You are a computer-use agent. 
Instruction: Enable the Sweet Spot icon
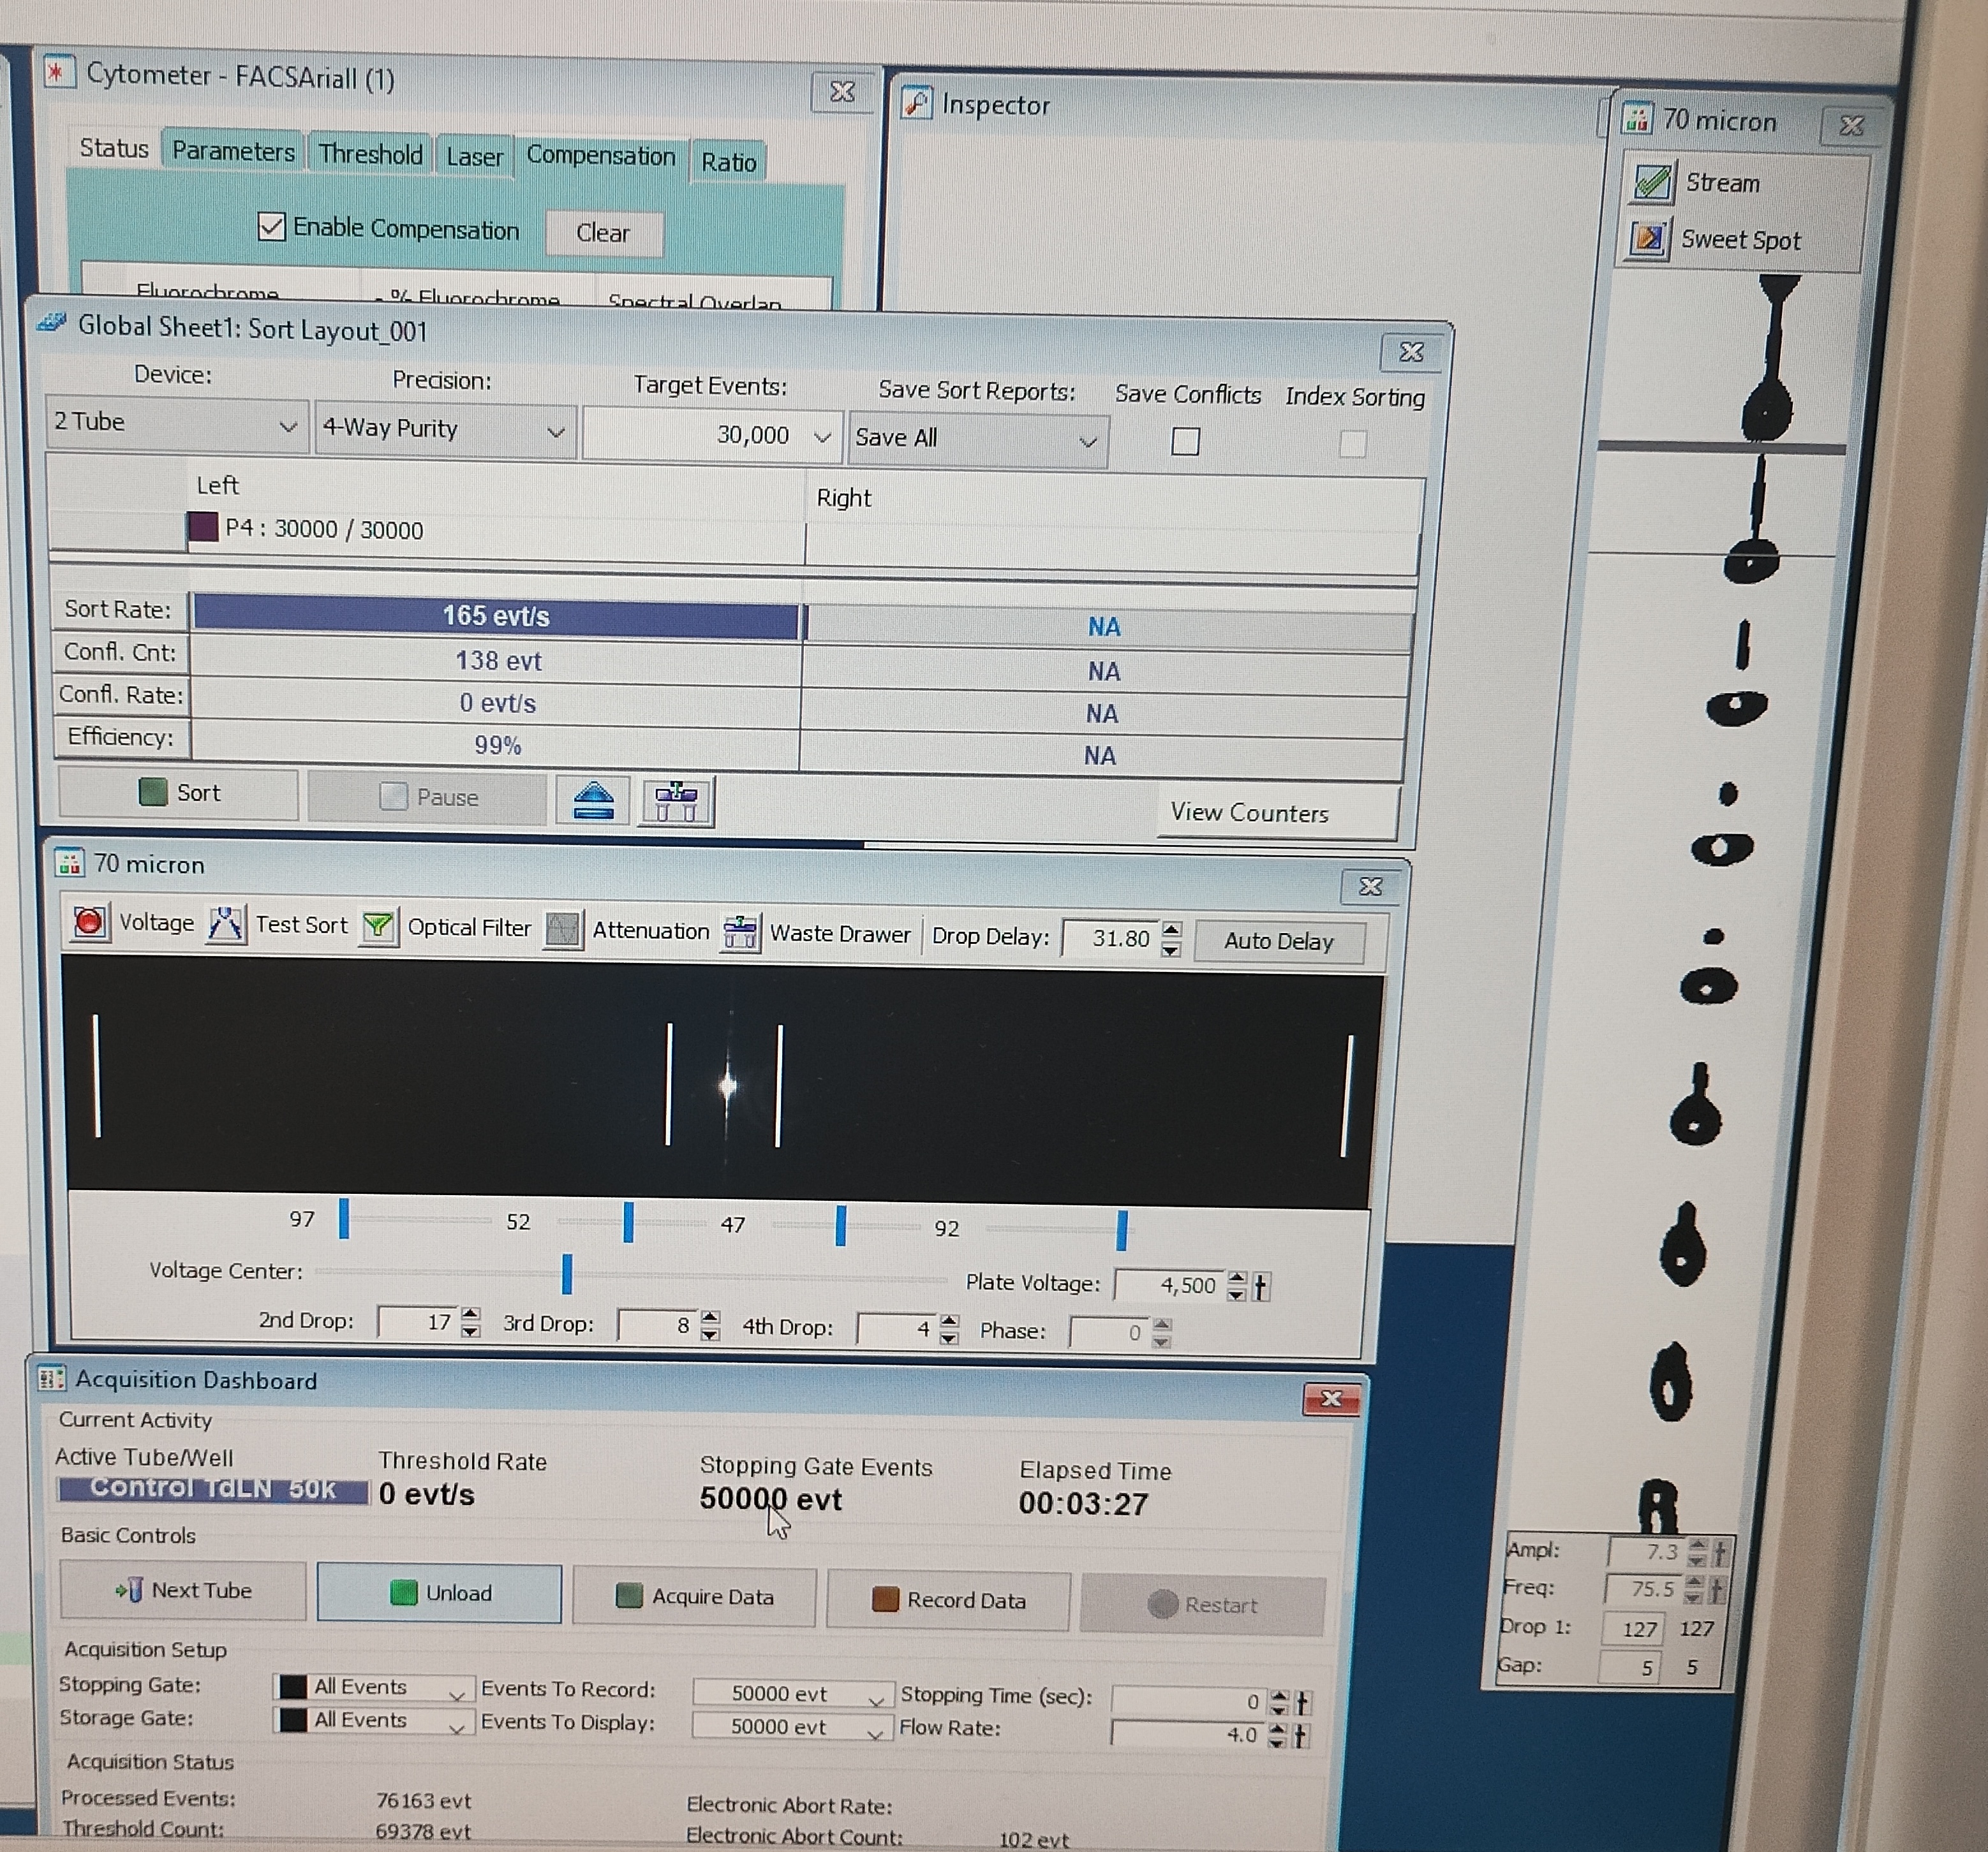[x=1649, y=239]
